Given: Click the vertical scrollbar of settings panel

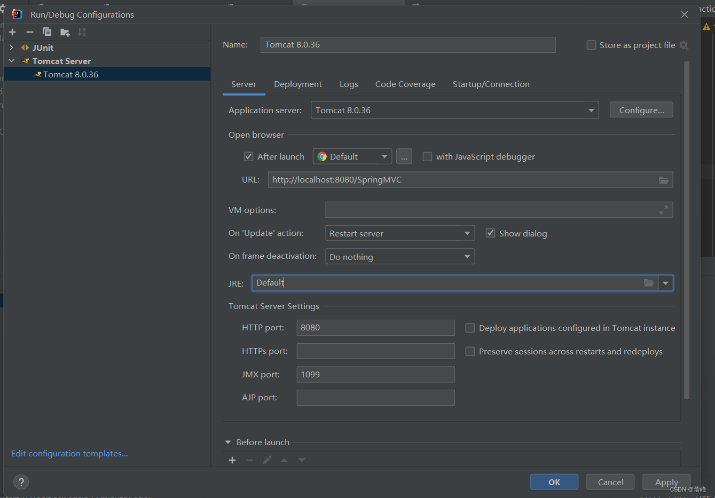Looking at the screenshot, I should (x=687, y=230).
